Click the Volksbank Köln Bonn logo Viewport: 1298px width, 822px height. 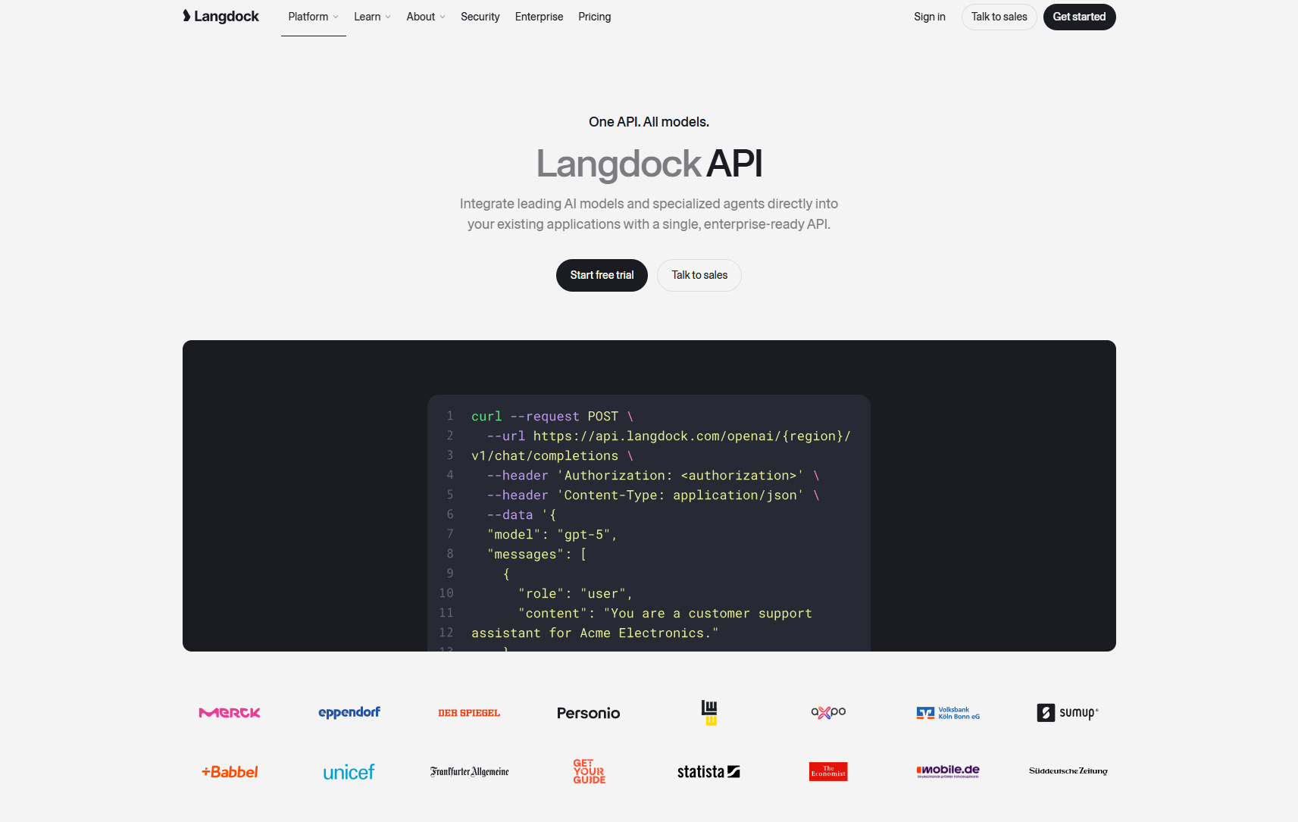pyautogui.click(x=948, y=713)
